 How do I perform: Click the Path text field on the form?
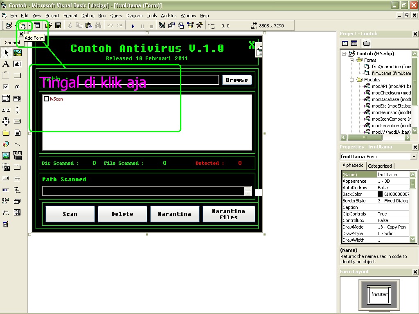pyautogui.click(x=149, y=80)
